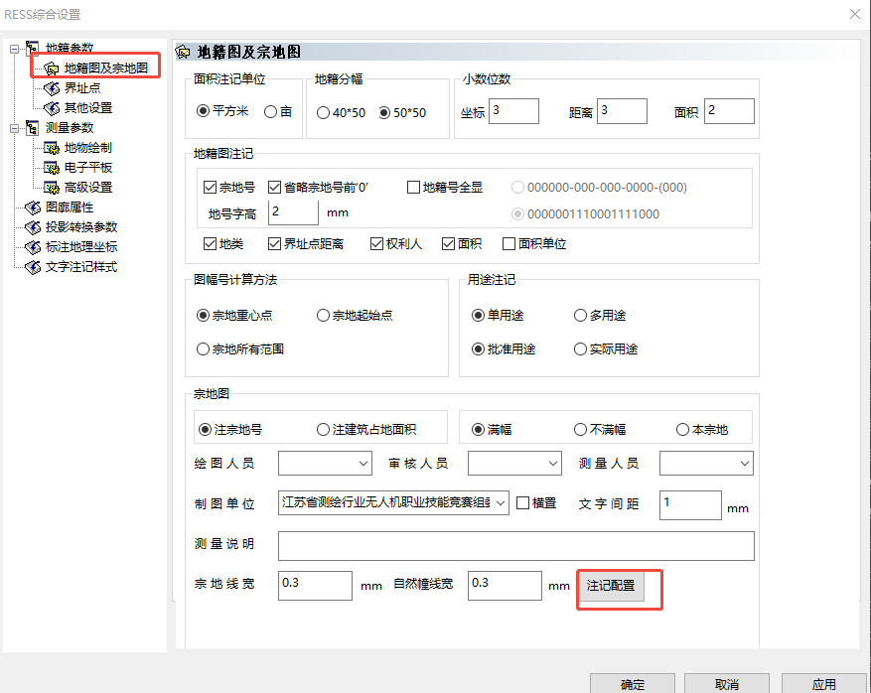The width and height of the screenshot is (871, 693).
Task: Choose 40*50 地籍分幅 option
Action: (x=323, y=113)
